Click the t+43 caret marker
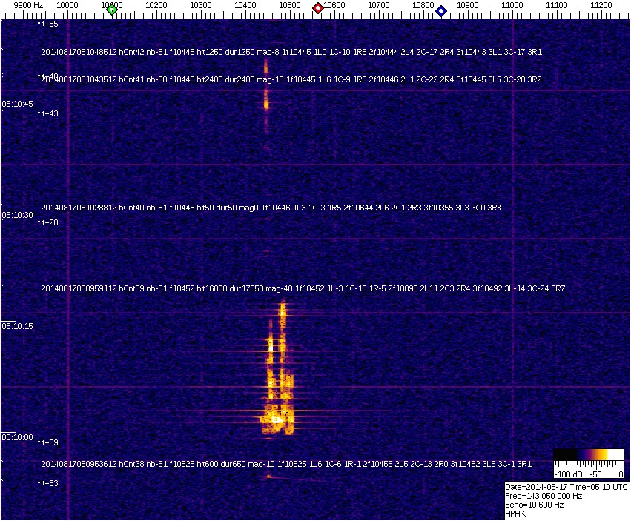This screenshot has width=631, height=521. tap(49, 113)
